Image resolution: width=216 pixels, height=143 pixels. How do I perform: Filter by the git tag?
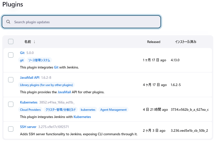click(x=22, y=60)
